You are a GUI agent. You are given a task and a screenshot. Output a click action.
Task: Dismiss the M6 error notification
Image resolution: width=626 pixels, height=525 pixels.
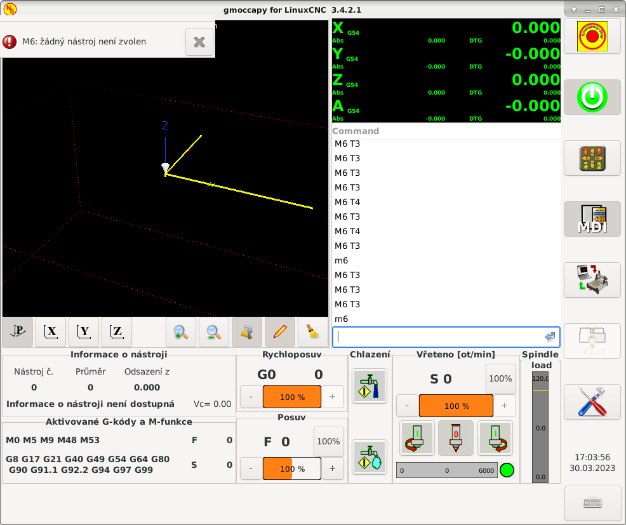pos(199,42)
